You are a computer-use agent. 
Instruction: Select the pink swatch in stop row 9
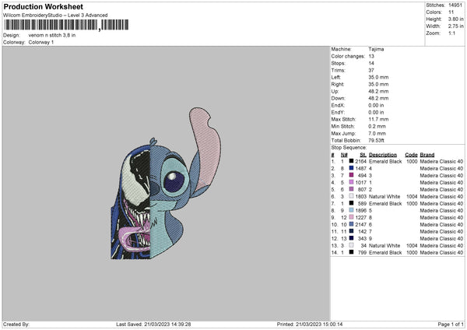(x=352, y=217)
